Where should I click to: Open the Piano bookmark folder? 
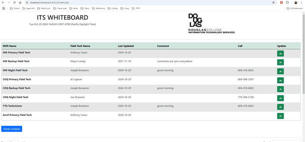[85, 8]
